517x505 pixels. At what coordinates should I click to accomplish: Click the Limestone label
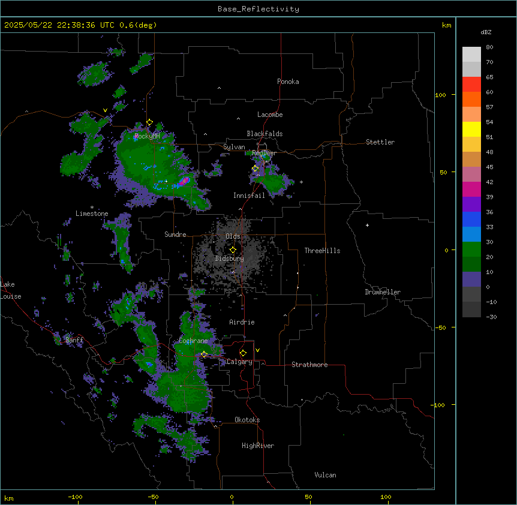(x=92, y=214)
